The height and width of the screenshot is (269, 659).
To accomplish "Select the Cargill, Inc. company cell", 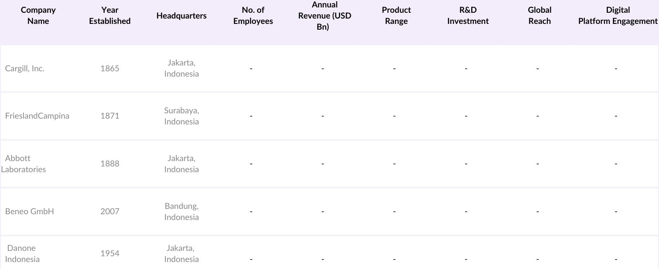I will point(25,69).
